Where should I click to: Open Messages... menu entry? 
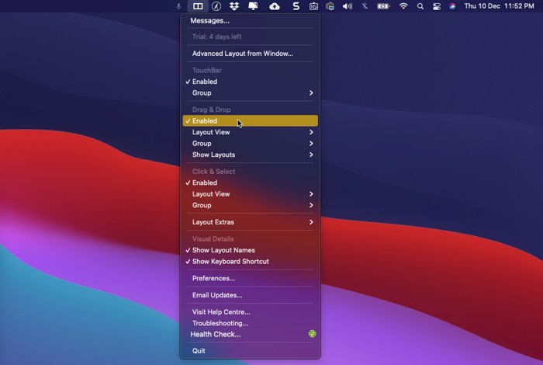[250, 21]
